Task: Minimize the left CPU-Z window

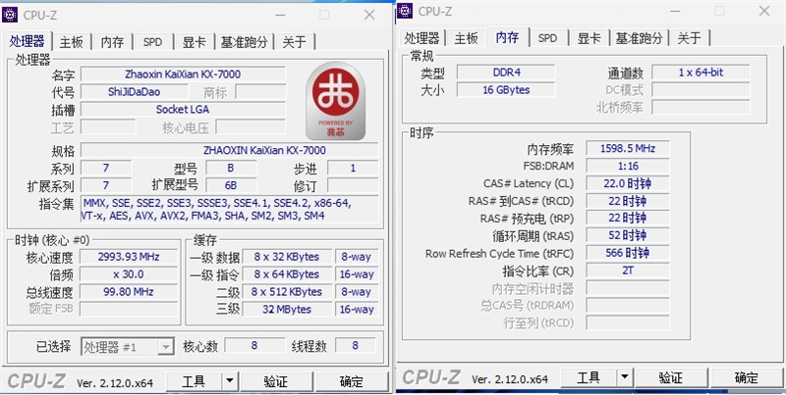Action: [280, 15]
